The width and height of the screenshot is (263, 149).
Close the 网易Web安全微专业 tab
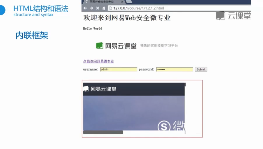pos(122,2)
